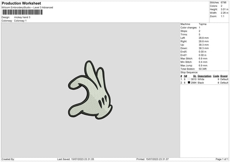Click the Color changes label
Screen dimensions: 230x162
(x=189, y=28)
